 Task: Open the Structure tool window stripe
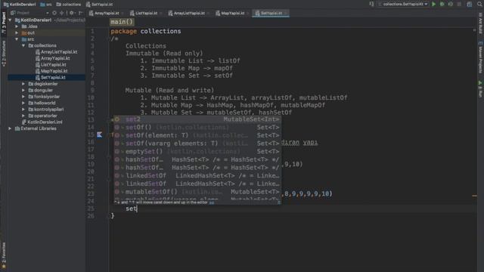pos(4,54)
